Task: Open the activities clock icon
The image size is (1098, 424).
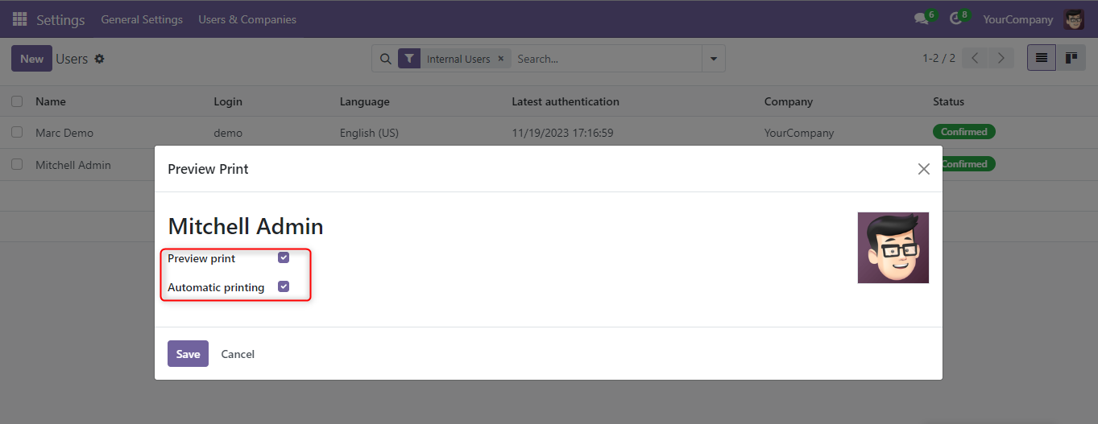Action: pyautogui.click(x=955, y=19)
